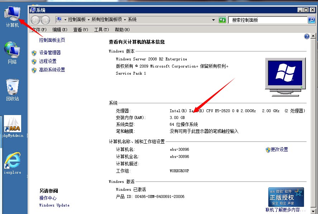
Task: Open the 查看(V) menu
Action: pos(81,30)
